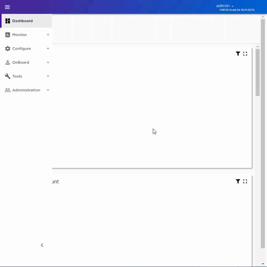The height and width of the screenshot is (267, 267).
Task: Open the OnBoard menu item
Action: point(21,62)
